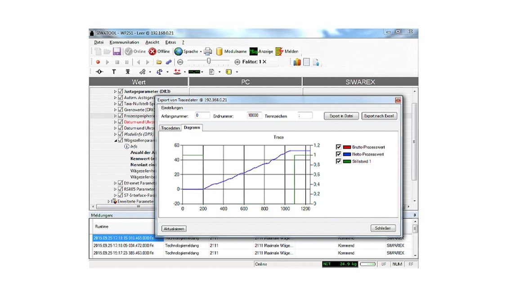The image size is (506, 285).
Task: Click the red weights calibration icon
Action: (x=177, y=72)
